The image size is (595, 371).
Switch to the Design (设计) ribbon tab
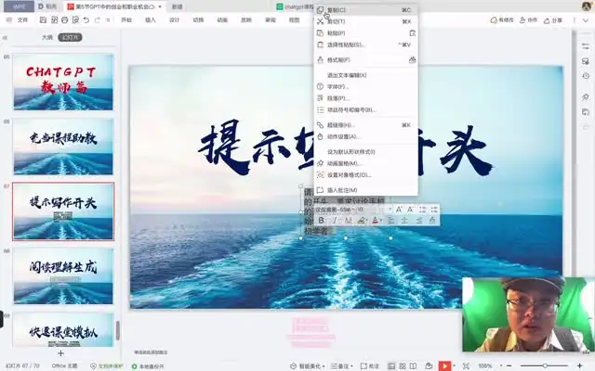pyautogui.click(x=174, y=19)
